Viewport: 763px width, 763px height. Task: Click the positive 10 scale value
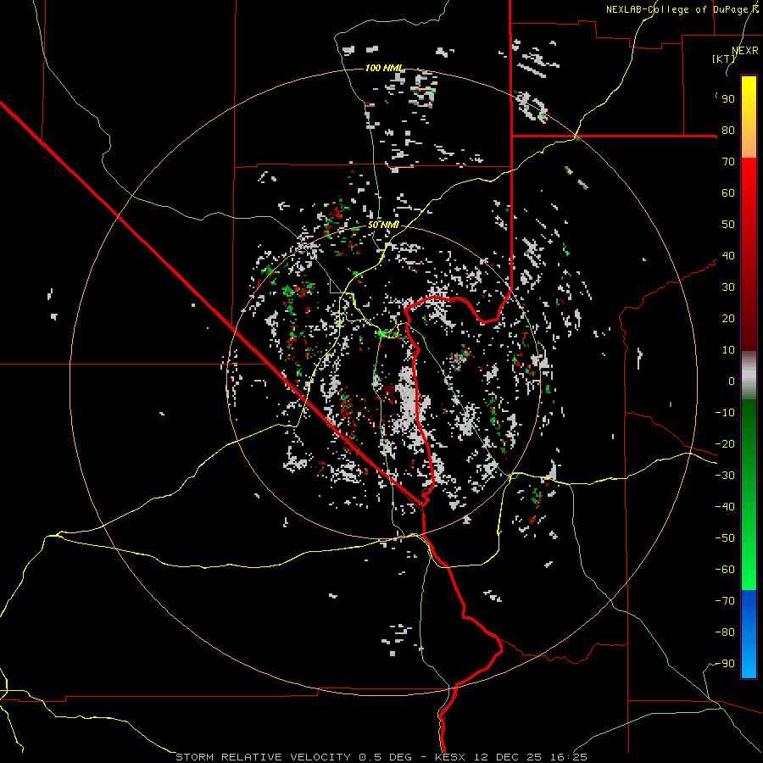click(x=728, y=350)
